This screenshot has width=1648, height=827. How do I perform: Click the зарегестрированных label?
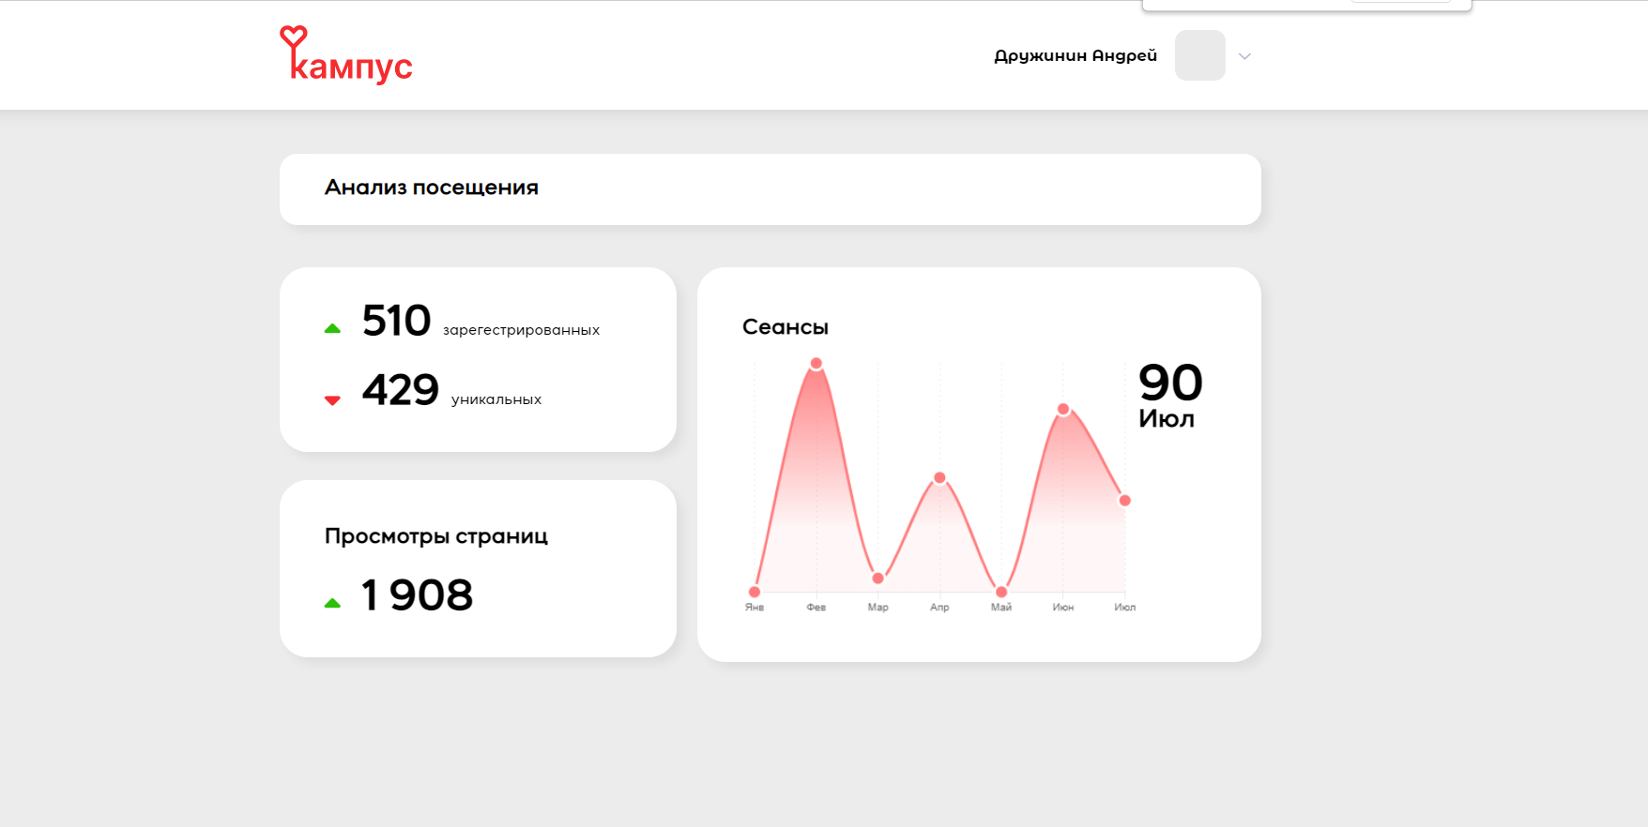coord(521,330)
